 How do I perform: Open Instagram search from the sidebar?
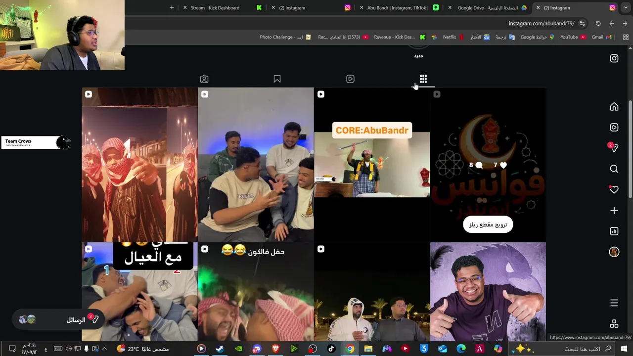pos(614,169)
